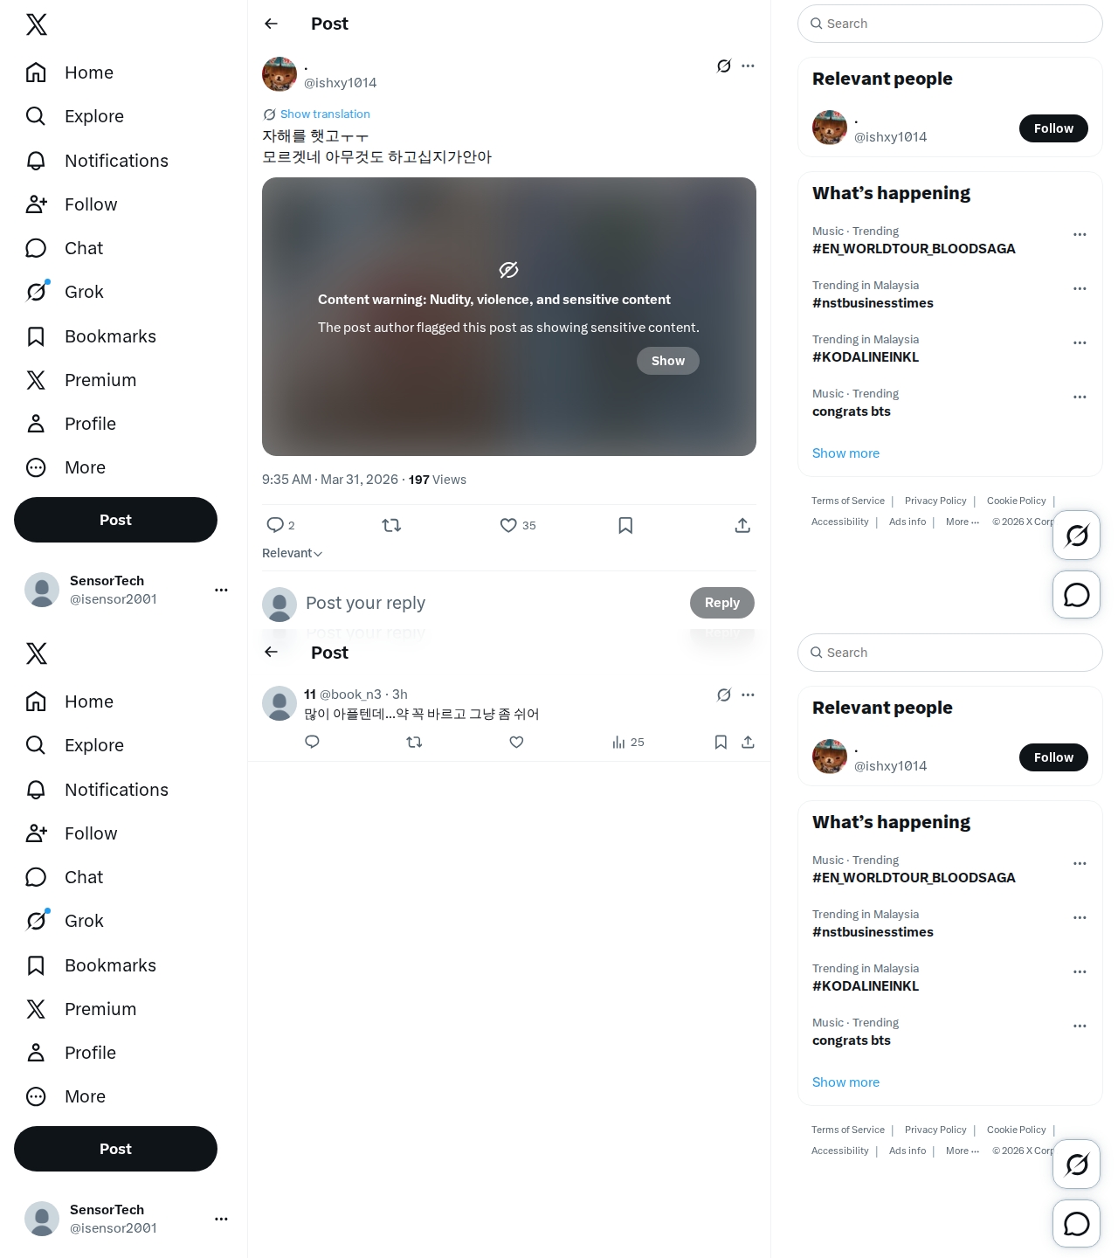Show the hidden sensitive content image
1118x1258 pixels.
pyautogui.click(x=667, y=361)
